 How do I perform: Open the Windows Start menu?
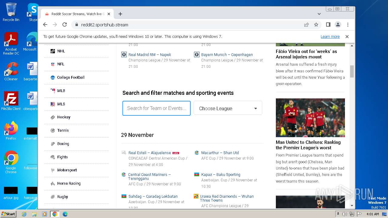point(8,214)
